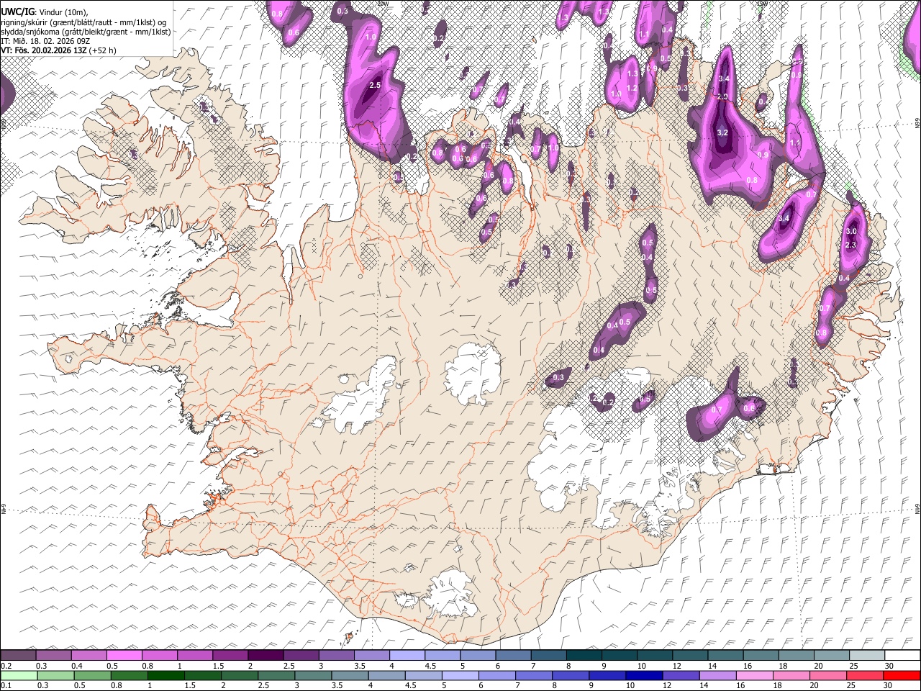Select the 'IT: Mið. 18. 02. 2026 09Z' line
921x691 pixels.
pyautogui.click(x=45, y=41)
